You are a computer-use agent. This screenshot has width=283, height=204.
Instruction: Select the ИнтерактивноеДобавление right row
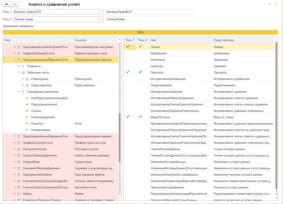coord(200,79)
